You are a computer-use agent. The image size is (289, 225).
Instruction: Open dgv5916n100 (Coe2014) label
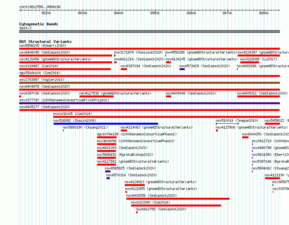(x=40, y=73)
